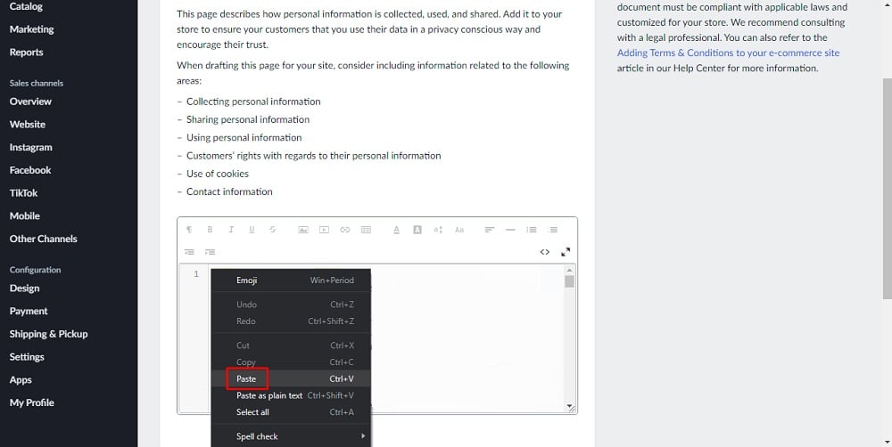The image size is (892, 447).
Task: Toggle underline formatting in the editor toolbar
Action: 252,230
